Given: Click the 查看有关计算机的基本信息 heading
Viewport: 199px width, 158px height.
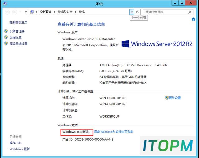Looking at the screenshot, I should tap(81, 24).
